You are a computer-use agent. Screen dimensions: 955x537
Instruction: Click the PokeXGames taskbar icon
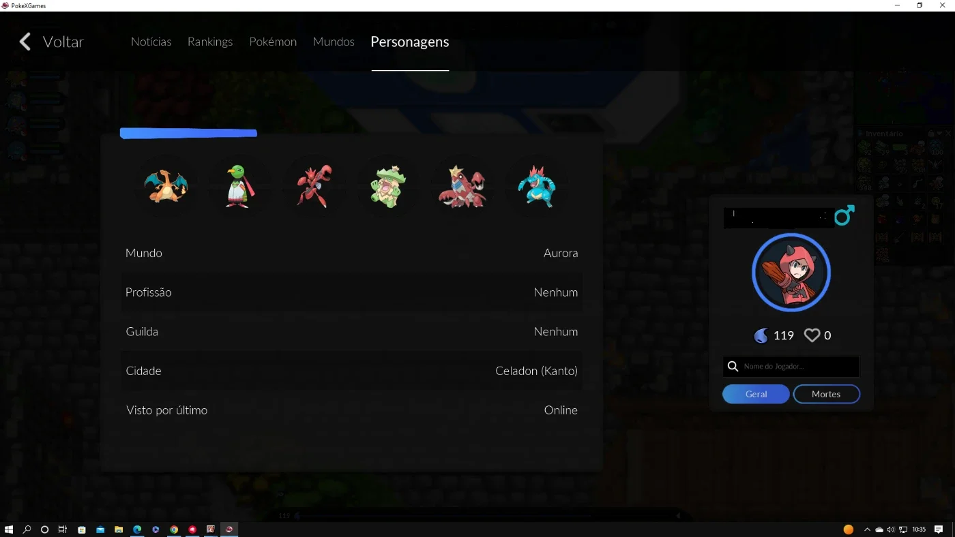tap(229, 530)
